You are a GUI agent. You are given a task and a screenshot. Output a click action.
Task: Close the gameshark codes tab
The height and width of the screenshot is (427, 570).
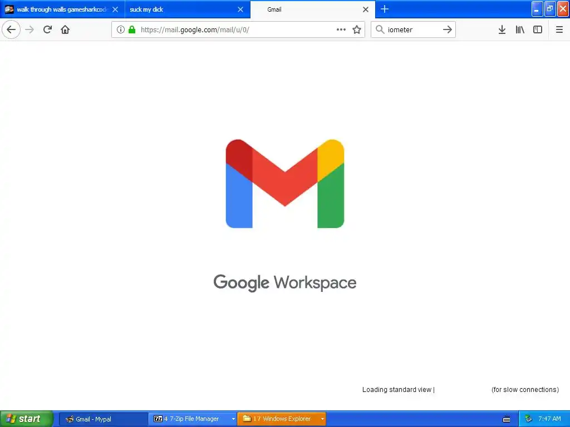115,9
